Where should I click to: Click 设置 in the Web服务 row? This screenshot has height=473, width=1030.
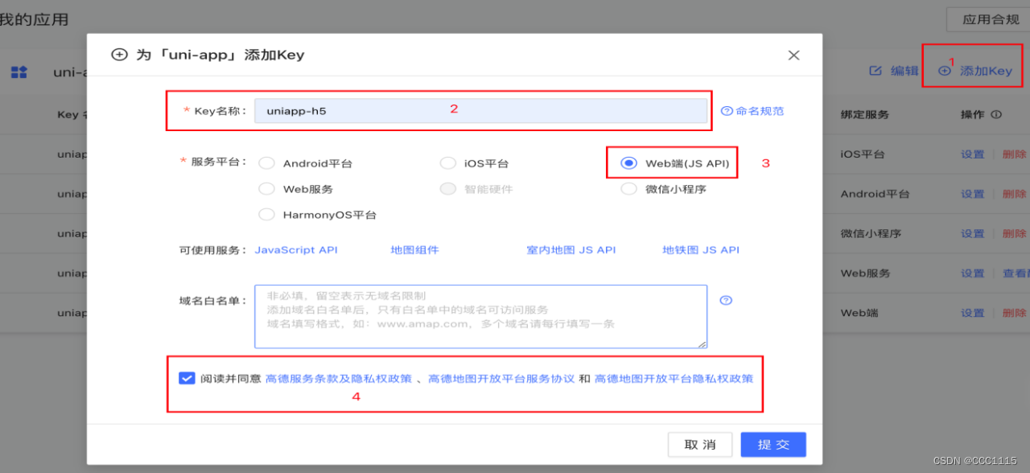(x=972, y=274)
